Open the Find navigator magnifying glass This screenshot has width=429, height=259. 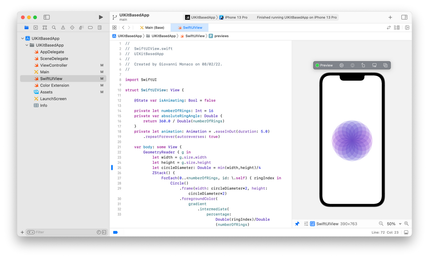point(54,27)
